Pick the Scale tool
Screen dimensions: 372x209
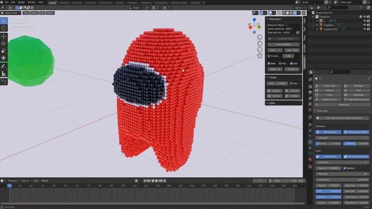point(3,51)
